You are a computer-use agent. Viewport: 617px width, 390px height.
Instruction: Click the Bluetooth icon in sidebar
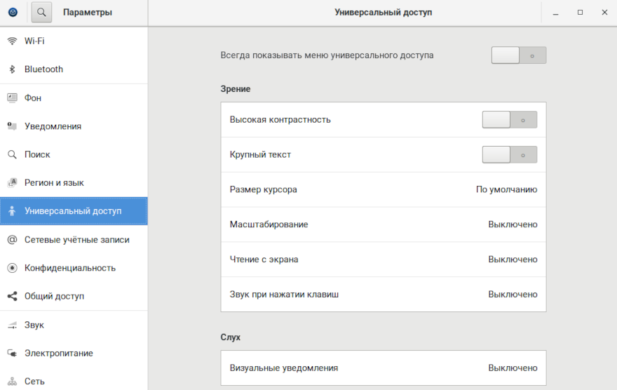click(12, 69)
